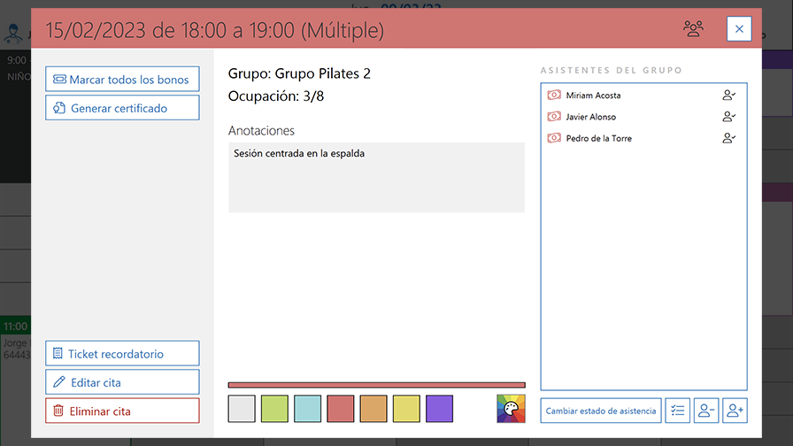Open Ticket recordatorio
This screenshot has width=793, height=446.
122,354
